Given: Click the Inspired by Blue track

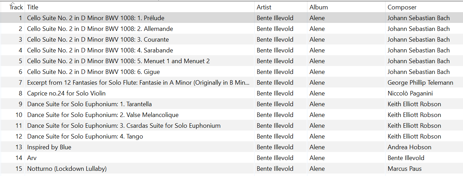Looking at the screenshot, I should (x=49, y=147).
